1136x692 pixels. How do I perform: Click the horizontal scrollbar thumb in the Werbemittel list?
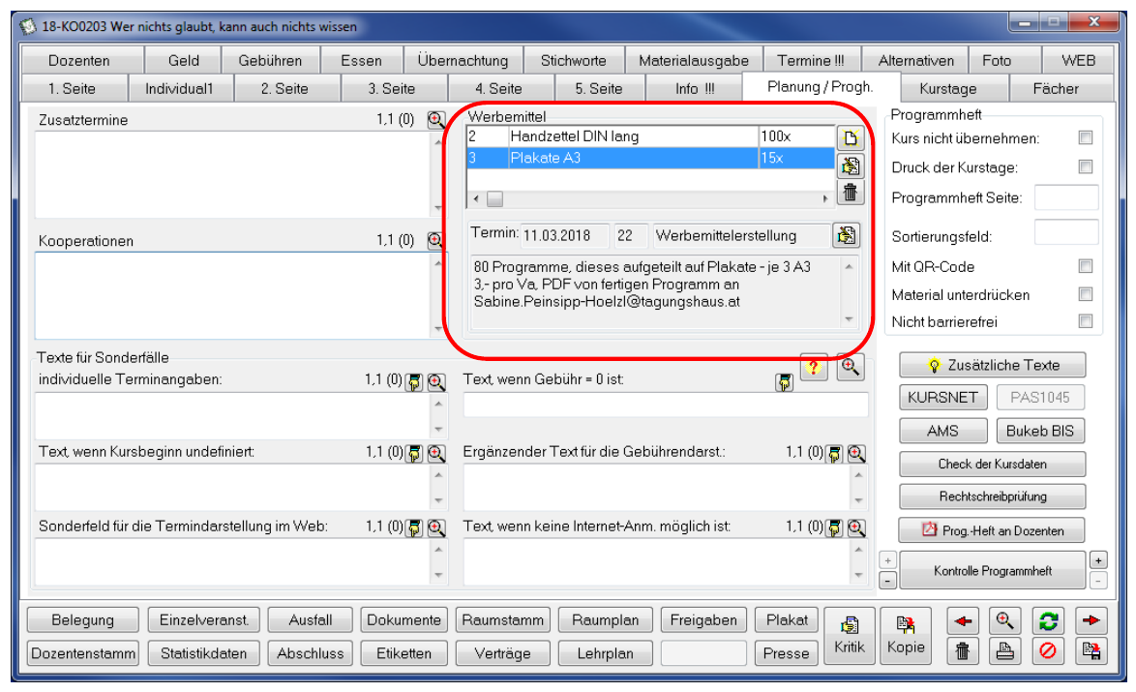tap(494, 198)
